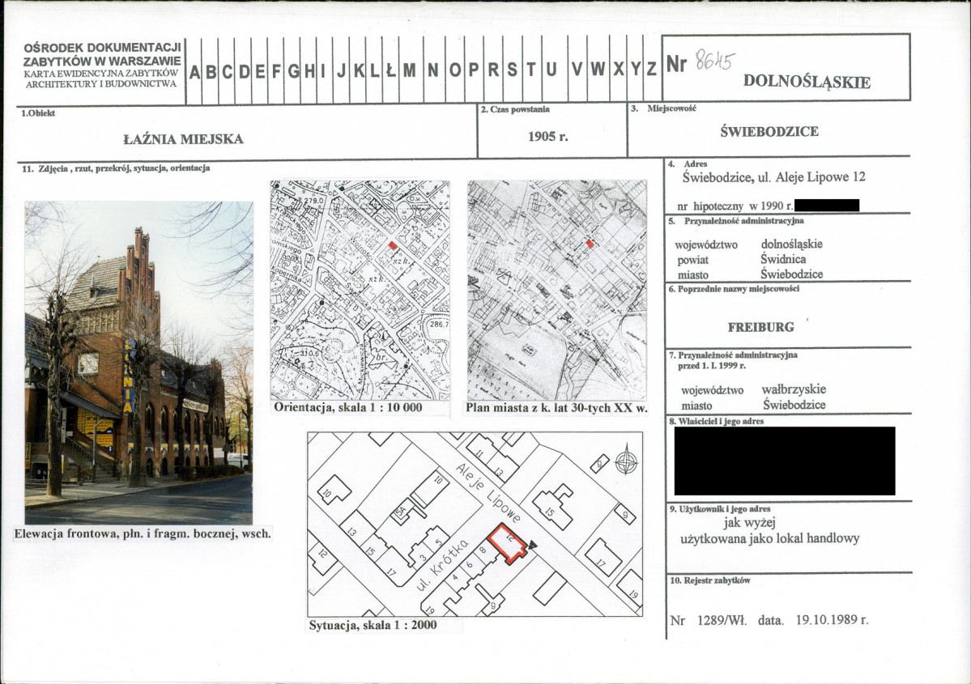This screenshot has width=971, height=684.
Task: Click the handwritten card number 8645
Action: pyautogui.click(x=714, y=61)
